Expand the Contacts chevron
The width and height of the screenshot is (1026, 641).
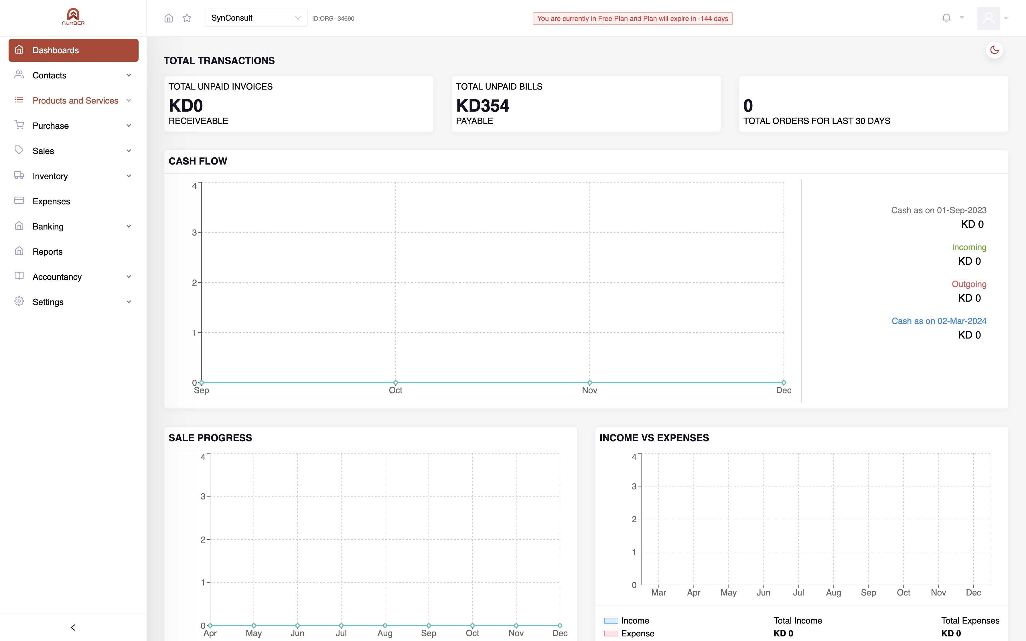click(x=129, y=76)
